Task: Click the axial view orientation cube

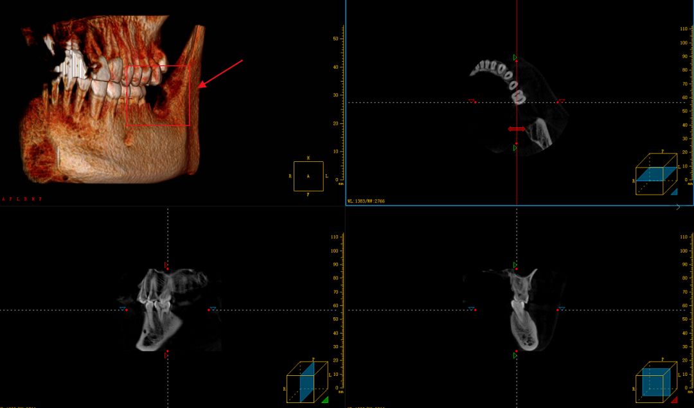Action: click(x=657, y=174)
